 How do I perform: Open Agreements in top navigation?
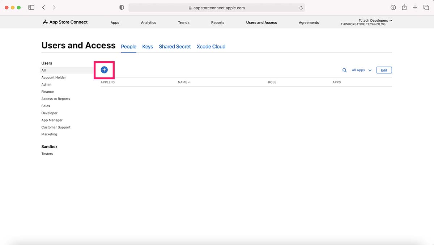pyautogui.click(x=309, y=22)
